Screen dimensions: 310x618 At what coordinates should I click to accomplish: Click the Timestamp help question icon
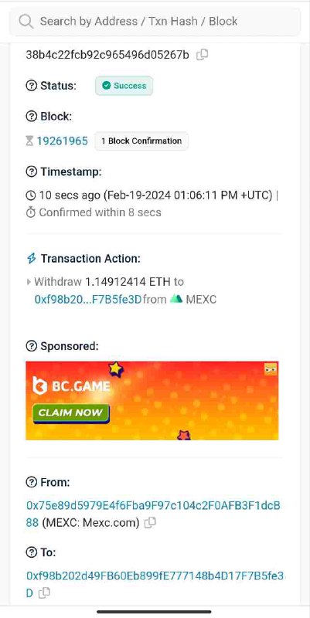(31, 171)
